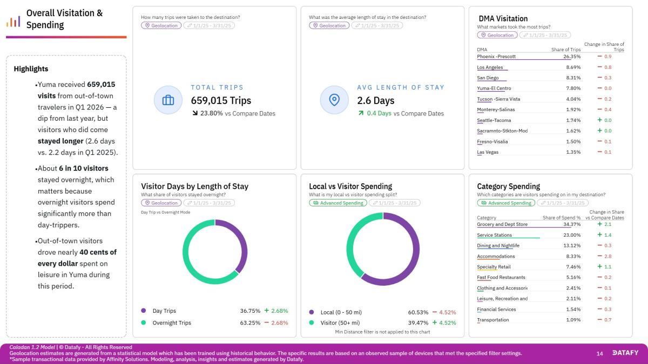Viewport: 648px width, 364px height.
Task: Click the Phoenix -Prescott row in DMA table
Action: coord(551,57)
